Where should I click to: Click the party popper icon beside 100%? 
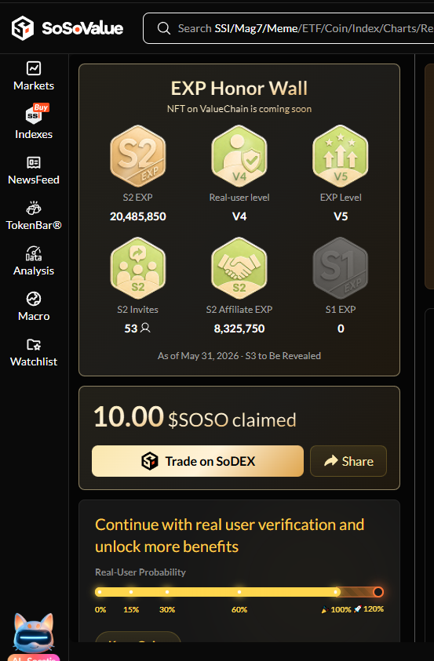click(324, 609)
